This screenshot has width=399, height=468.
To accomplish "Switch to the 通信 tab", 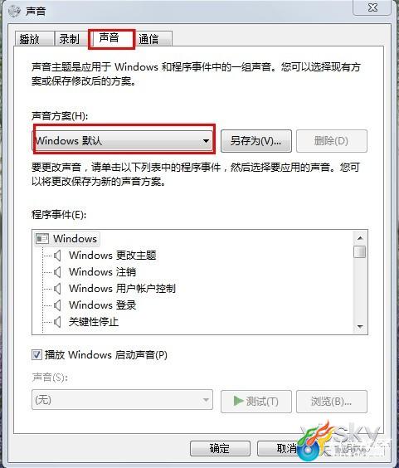I will click(x=153, y=39).
